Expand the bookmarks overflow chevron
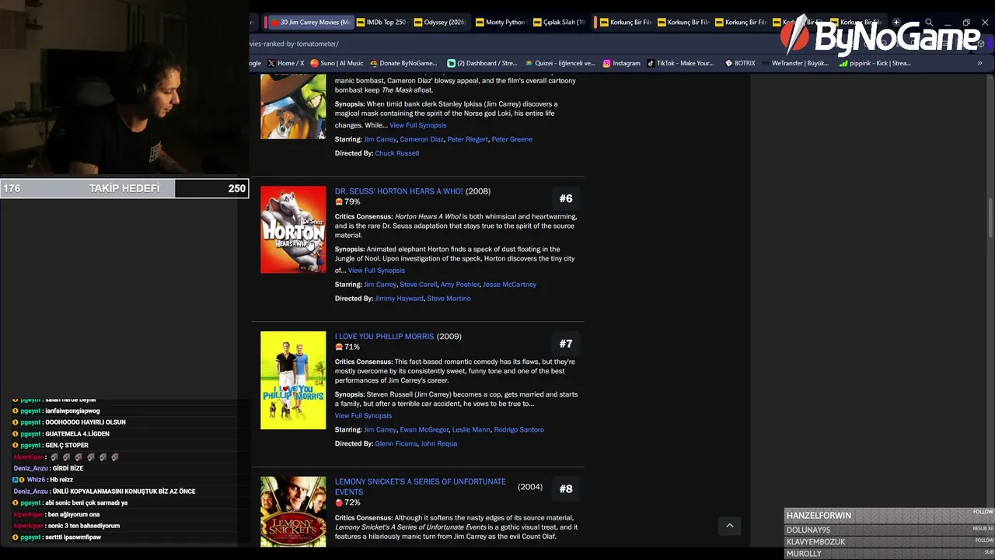Viewport: 995px width, 560px height. click(x=981, y=63)
